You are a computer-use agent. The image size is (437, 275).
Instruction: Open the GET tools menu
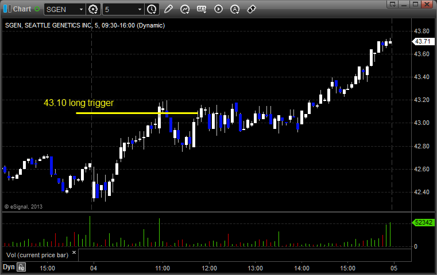click(202, 9)
